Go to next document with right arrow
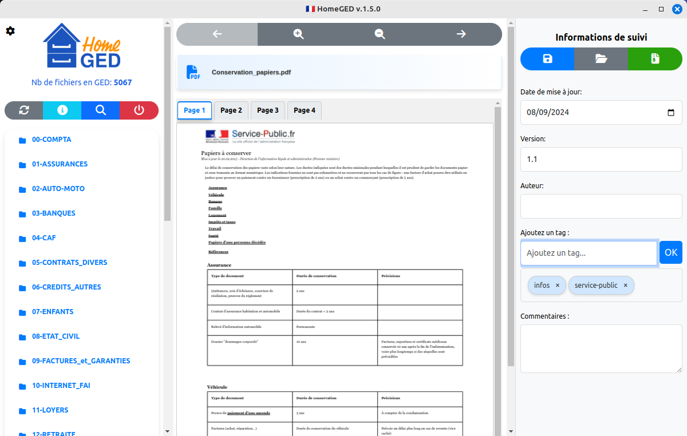 461,34
